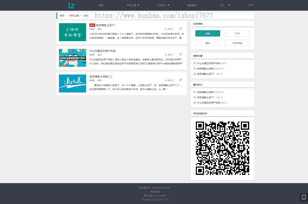Click the 818 ℃ views icon in post list
308x204 pixels.
pyautogui.click(x=166, y=80)
